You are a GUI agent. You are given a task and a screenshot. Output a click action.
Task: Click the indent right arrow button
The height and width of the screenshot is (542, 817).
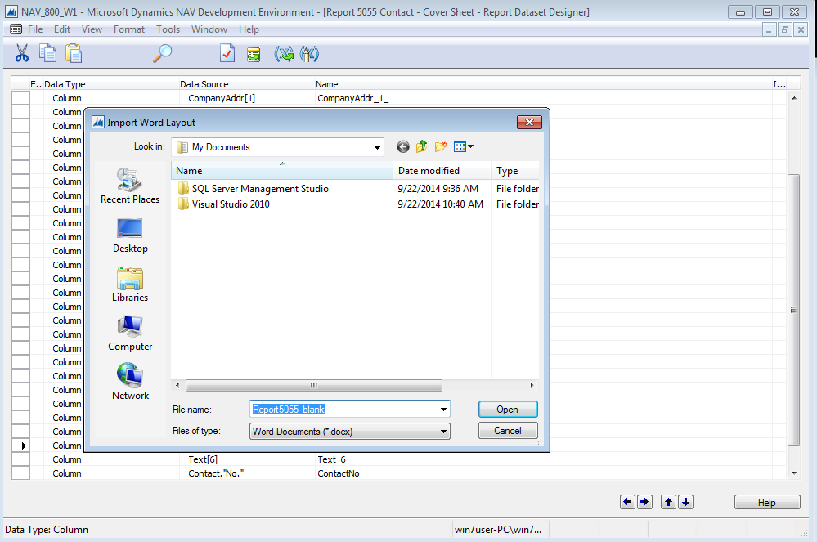pos(644,503)
